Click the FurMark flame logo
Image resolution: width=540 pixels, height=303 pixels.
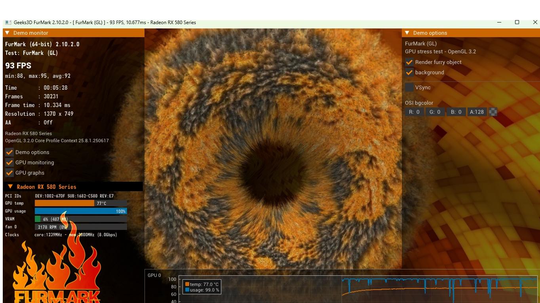(x=57, y=273)
